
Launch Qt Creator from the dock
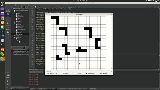point(2,27)
